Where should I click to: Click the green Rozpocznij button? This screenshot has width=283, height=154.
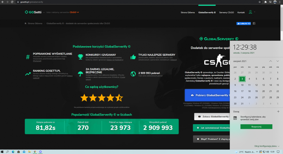coord(256,127)
